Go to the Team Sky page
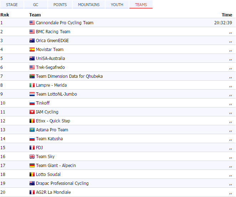236x197 pixels. pos(45,156)
